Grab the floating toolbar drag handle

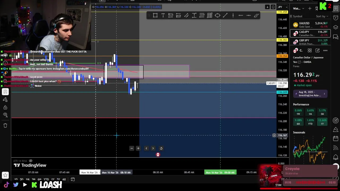pos(149,15)
